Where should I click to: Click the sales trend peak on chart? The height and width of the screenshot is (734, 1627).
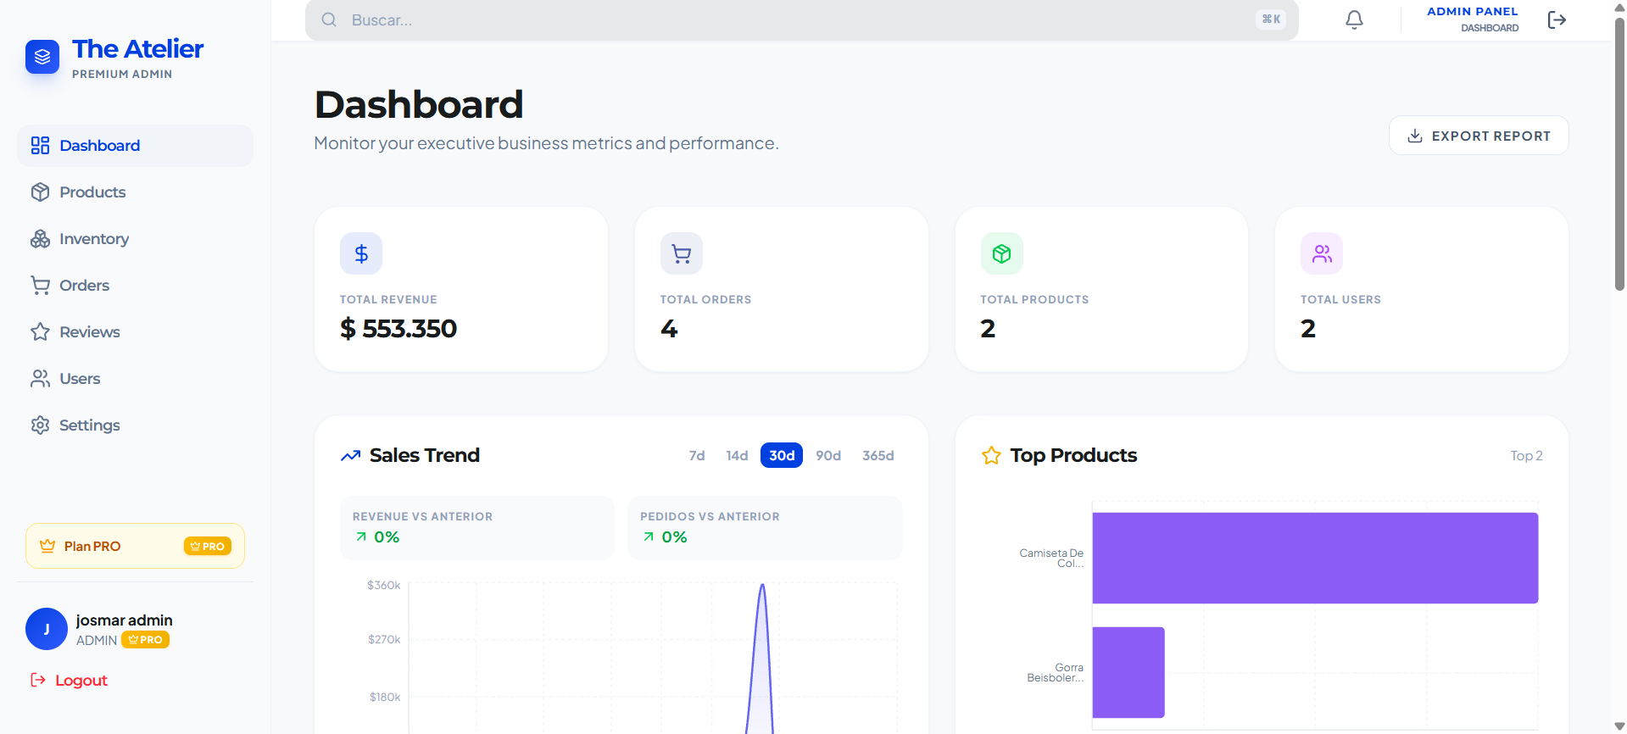coord(762,585)
